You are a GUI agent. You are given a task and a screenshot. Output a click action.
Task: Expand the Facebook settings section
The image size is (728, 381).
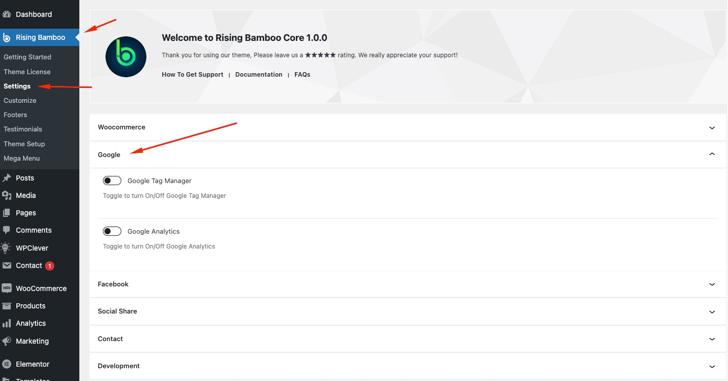pos(712,284)
